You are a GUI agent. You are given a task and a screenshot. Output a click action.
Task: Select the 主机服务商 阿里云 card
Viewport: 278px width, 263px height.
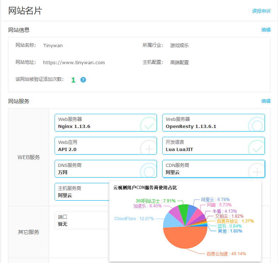[82, 192]
